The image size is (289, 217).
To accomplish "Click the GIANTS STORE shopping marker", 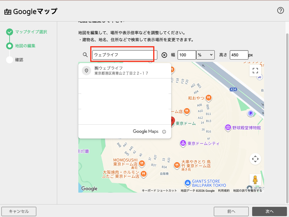I will pos(187,183).
